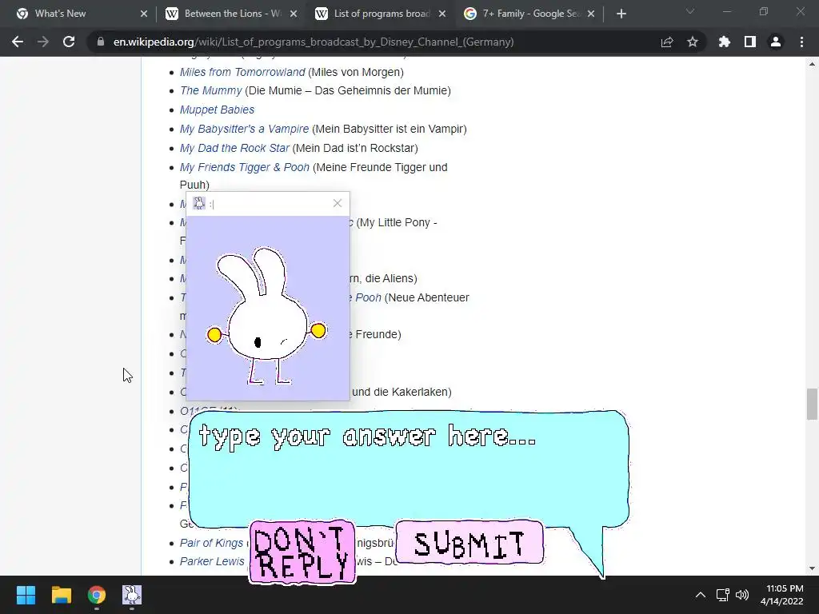This screenshot has width=819, height=614.
Task: Open My Friends Tigger & Pooh link
Action: click(x=245, y=167)
